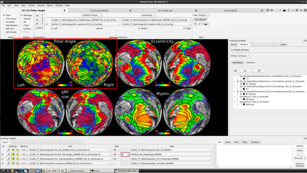Screen dimensions: 307x173
Task: Click black color swatch of wang2015.L NoGroup
Action: click(244, 99)
